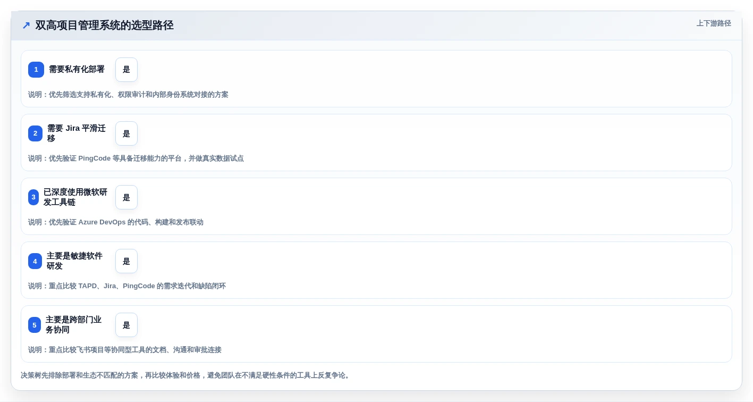Click the 双高项目管理系统的选型路径 title
This screenshot has width=753, height=402.
pos(104,26)
